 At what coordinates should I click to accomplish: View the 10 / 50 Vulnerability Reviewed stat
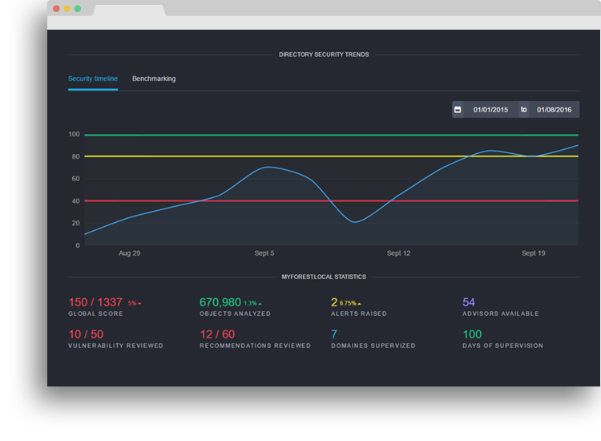86,334
